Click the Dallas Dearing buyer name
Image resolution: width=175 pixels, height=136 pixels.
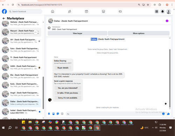(x=60, y=61)
